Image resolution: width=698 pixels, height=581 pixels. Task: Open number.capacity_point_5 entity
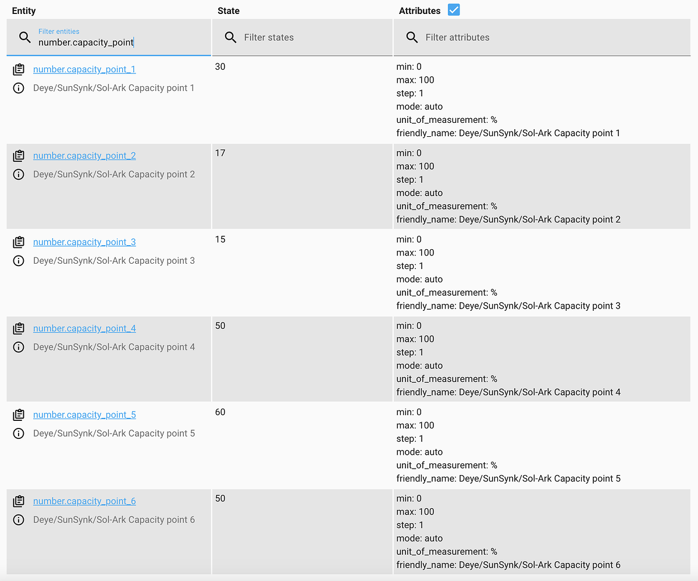[84, 415]
